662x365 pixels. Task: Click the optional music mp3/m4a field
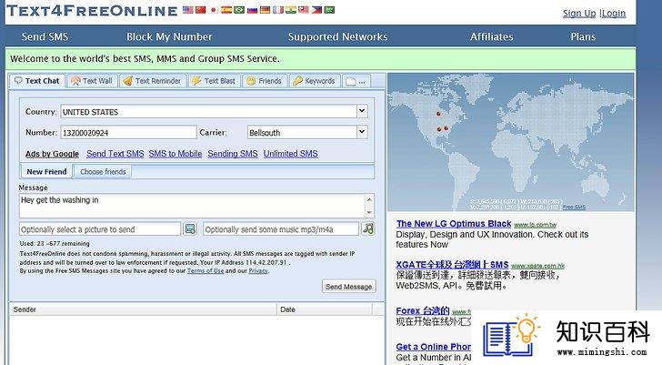click(x=281, y=229)
